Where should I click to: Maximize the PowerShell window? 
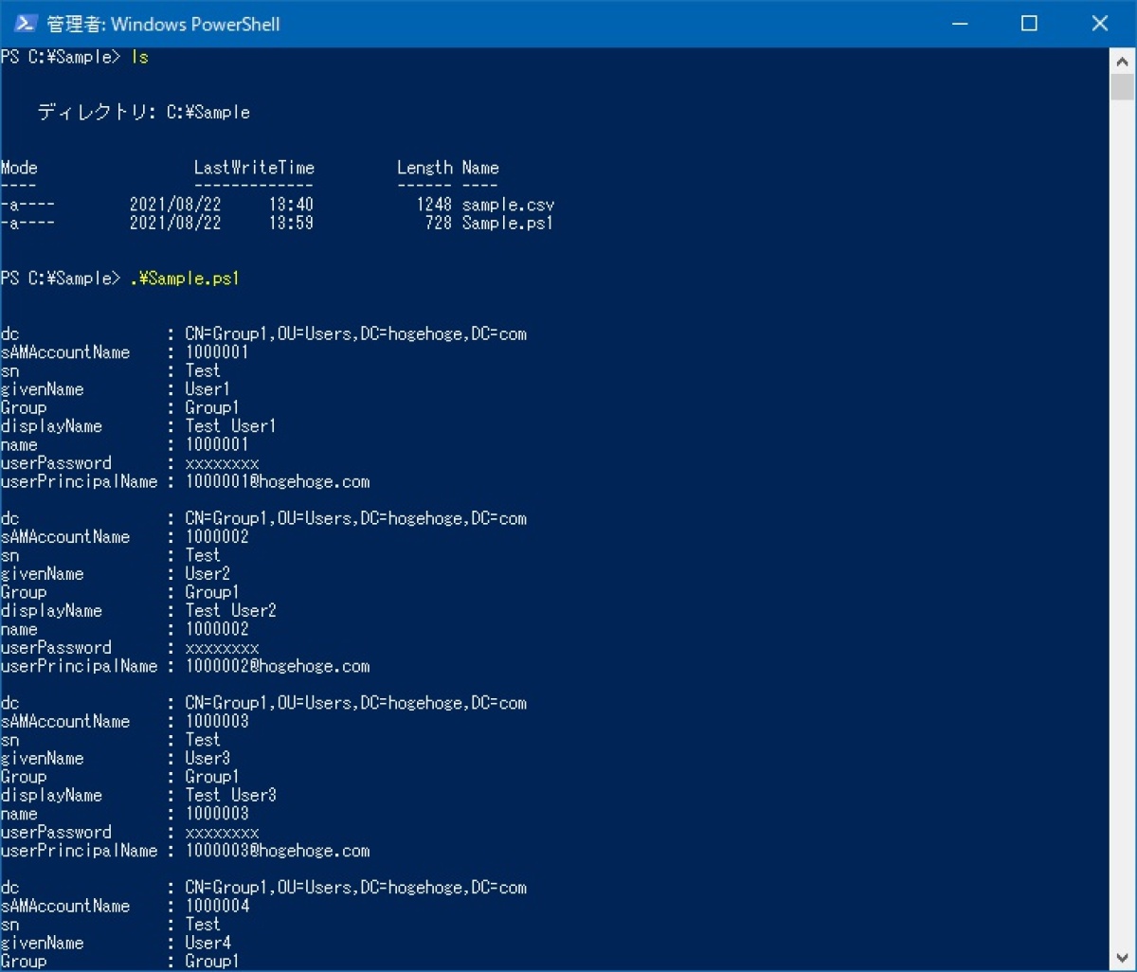[x=1028, y=23]
